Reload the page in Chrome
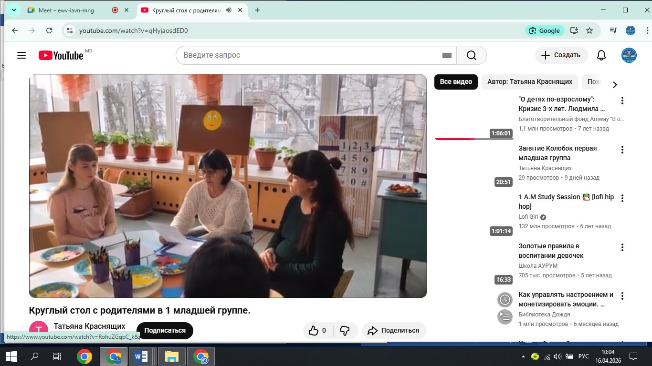652x366 pixels. pos(49,30)
